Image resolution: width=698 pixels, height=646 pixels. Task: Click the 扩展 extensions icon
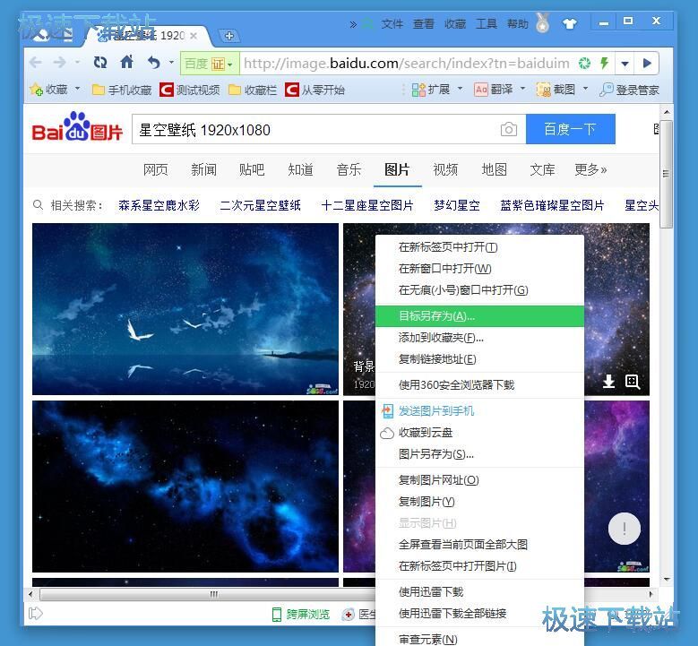click(418, 90)
